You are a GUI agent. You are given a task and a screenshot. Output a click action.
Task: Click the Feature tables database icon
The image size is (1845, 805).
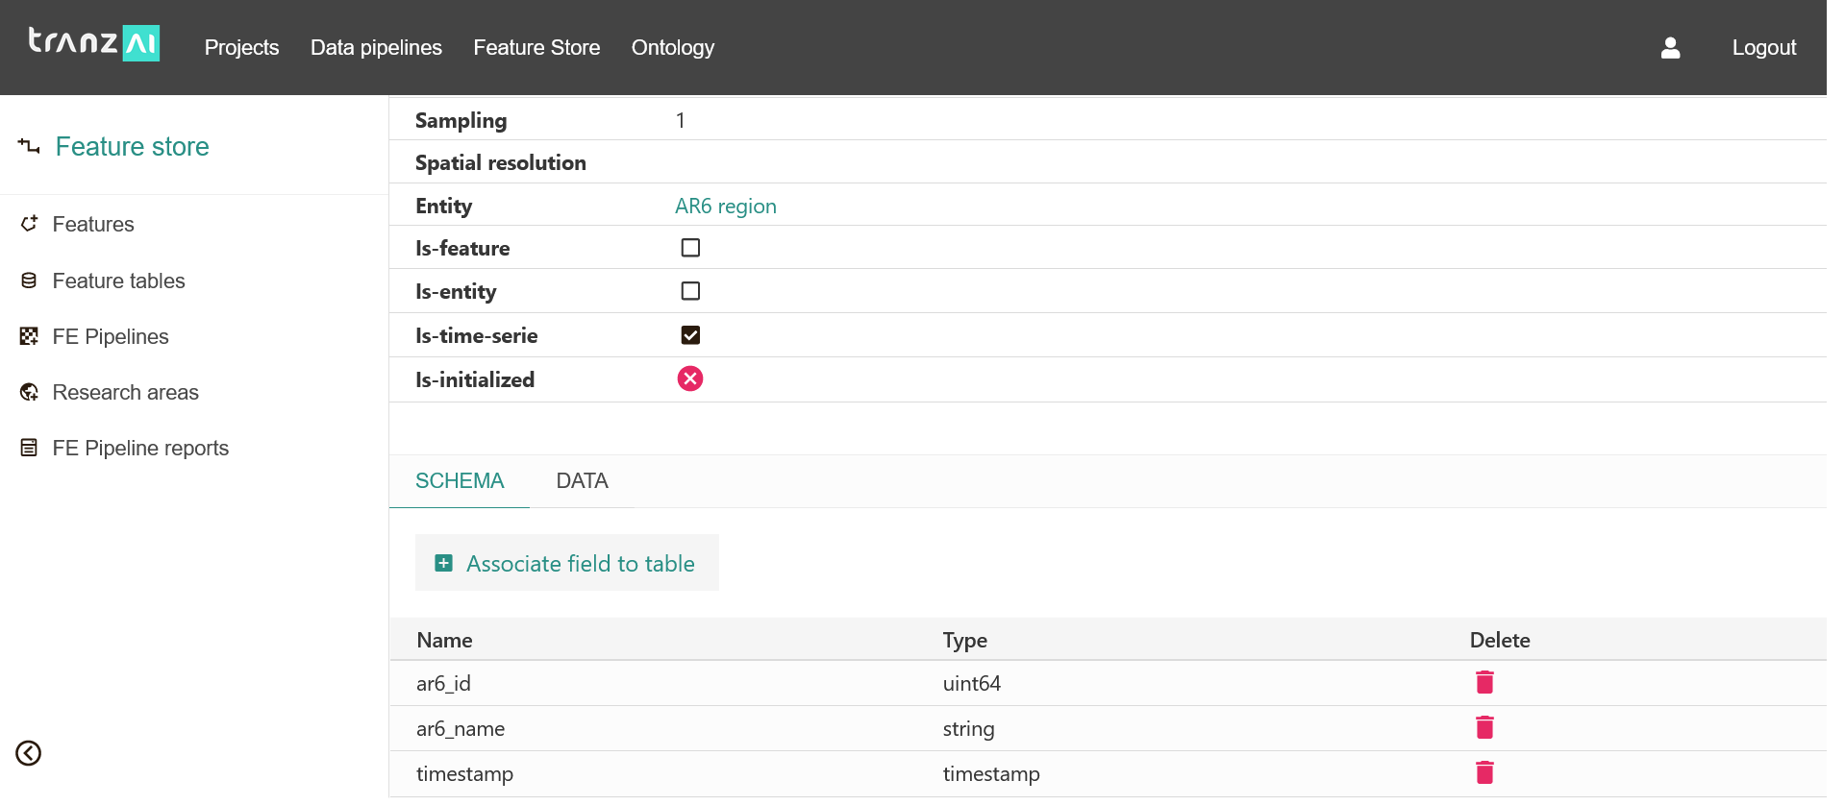[x=29, y=281]
